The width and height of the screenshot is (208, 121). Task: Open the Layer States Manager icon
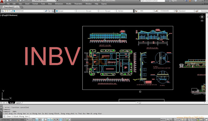tap(53, 11)
